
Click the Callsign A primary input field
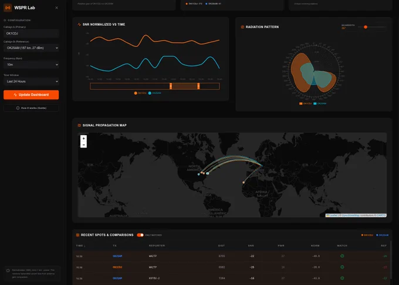31,33
